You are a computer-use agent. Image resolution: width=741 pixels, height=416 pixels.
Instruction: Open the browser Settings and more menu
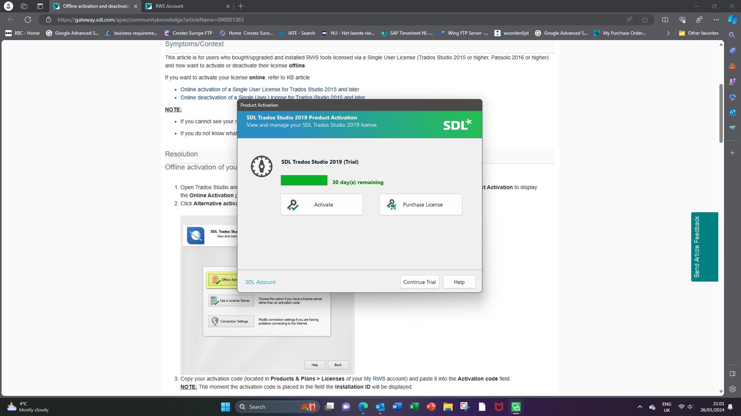[716, 20]
